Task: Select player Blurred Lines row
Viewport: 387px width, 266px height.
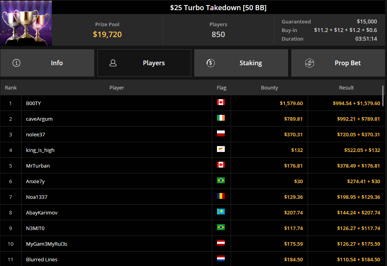Action: [x=192, y=259]
